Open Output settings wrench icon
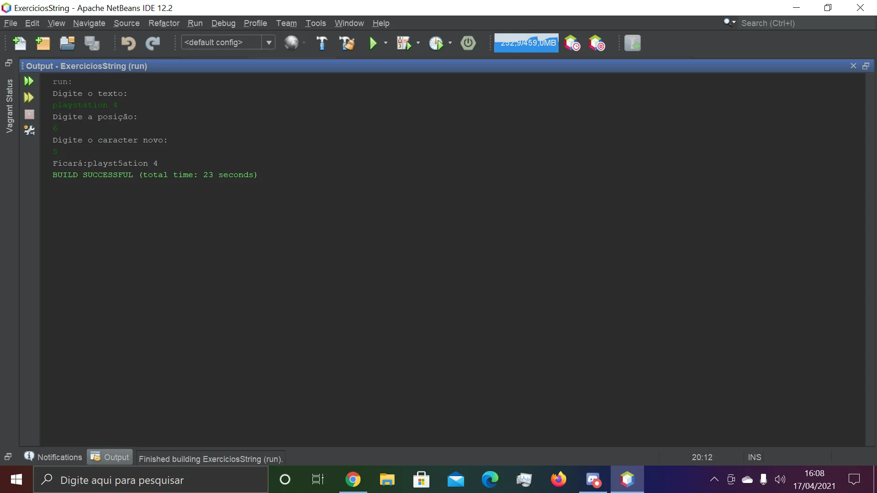 pos(29,131)
